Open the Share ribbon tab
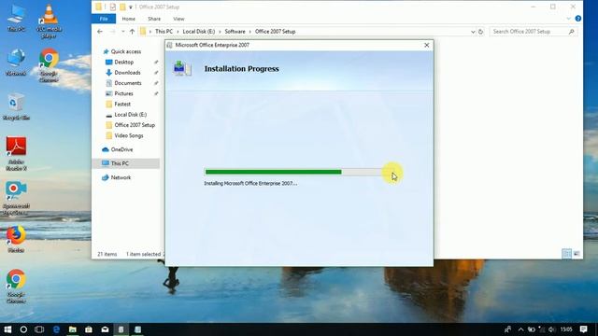The width and height of the screenshot is (598, 336). coord(154,19)
